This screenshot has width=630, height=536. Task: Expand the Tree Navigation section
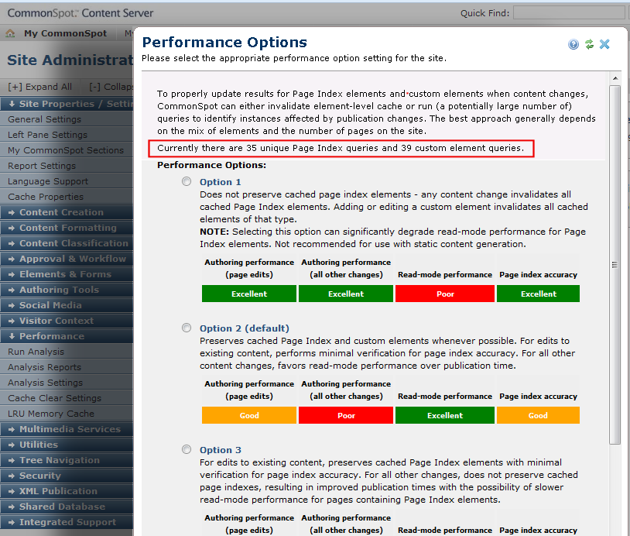coord(67,460)
